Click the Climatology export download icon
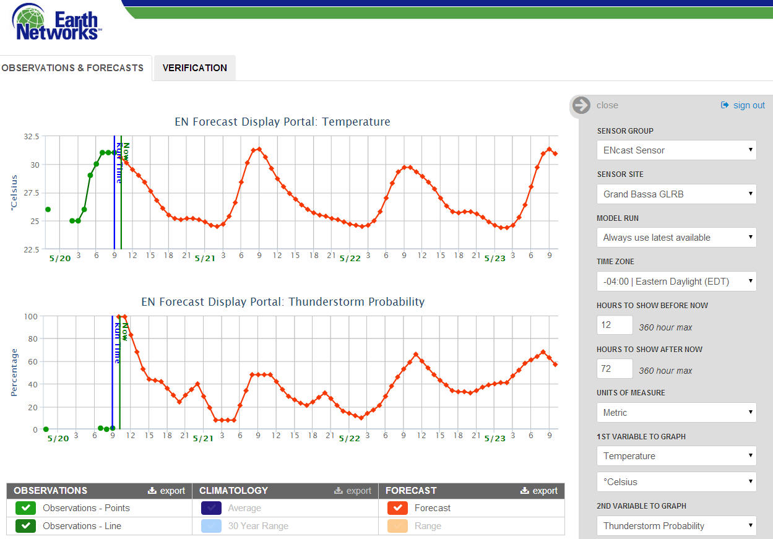 (x=338, y=491)
